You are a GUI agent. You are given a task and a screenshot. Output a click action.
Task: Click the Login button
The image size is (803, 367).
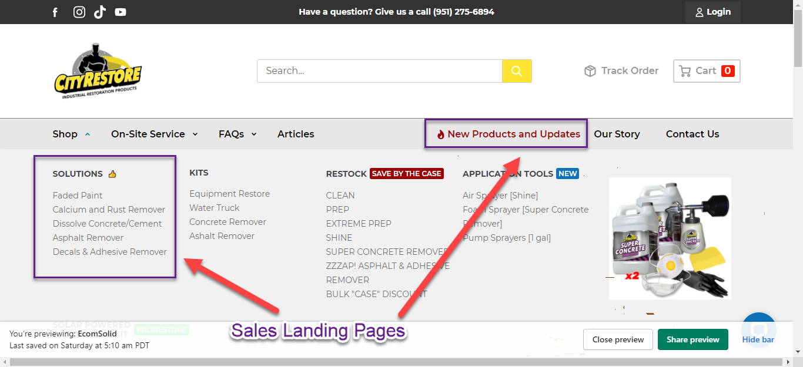pyautogui.click(x=712, y=12)
